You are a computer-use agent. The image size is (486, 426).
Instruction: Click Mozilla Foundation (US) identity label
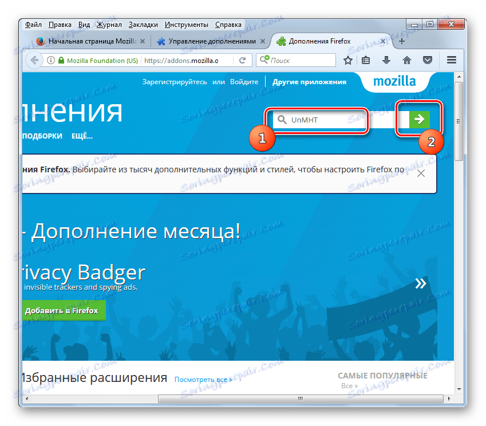click(x=102, y=61)
